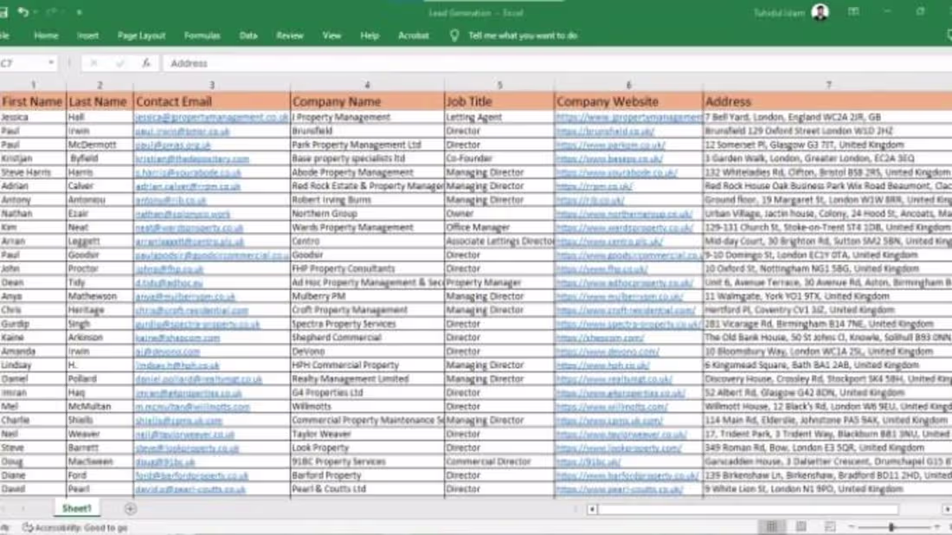952x535 pixels.
Task: Open the Undo history dropdown arrow
Action: pos(35,12)
